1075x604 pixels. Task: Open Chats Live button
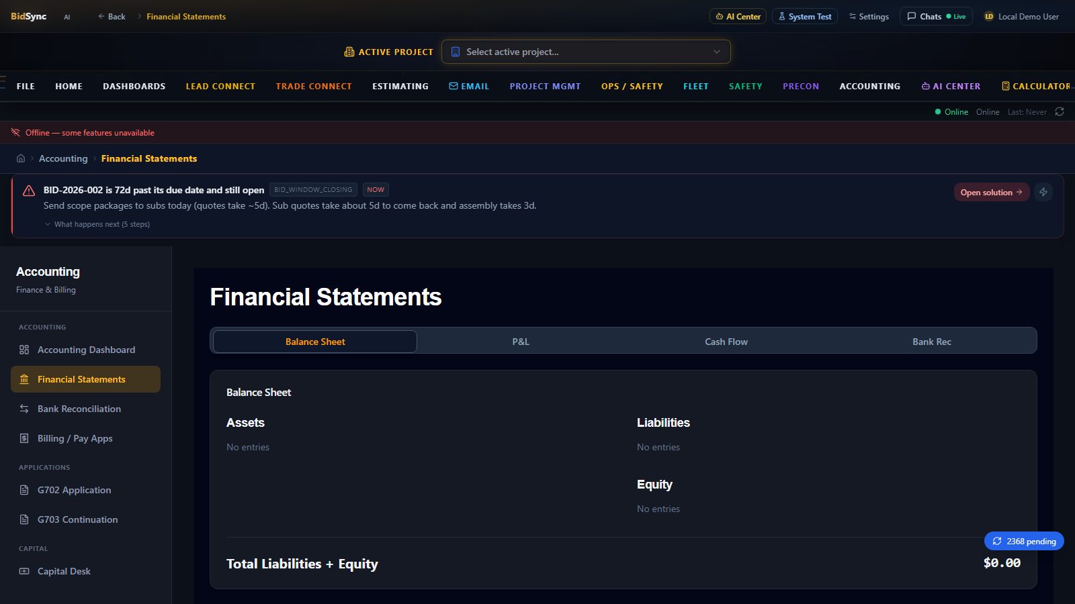(x=936, y=16)
